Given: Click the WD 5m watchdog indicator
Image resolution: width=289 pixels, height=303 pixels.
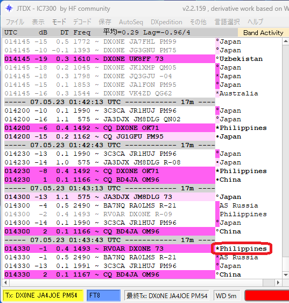Looking at the screenshot, I should coord(227,295).
